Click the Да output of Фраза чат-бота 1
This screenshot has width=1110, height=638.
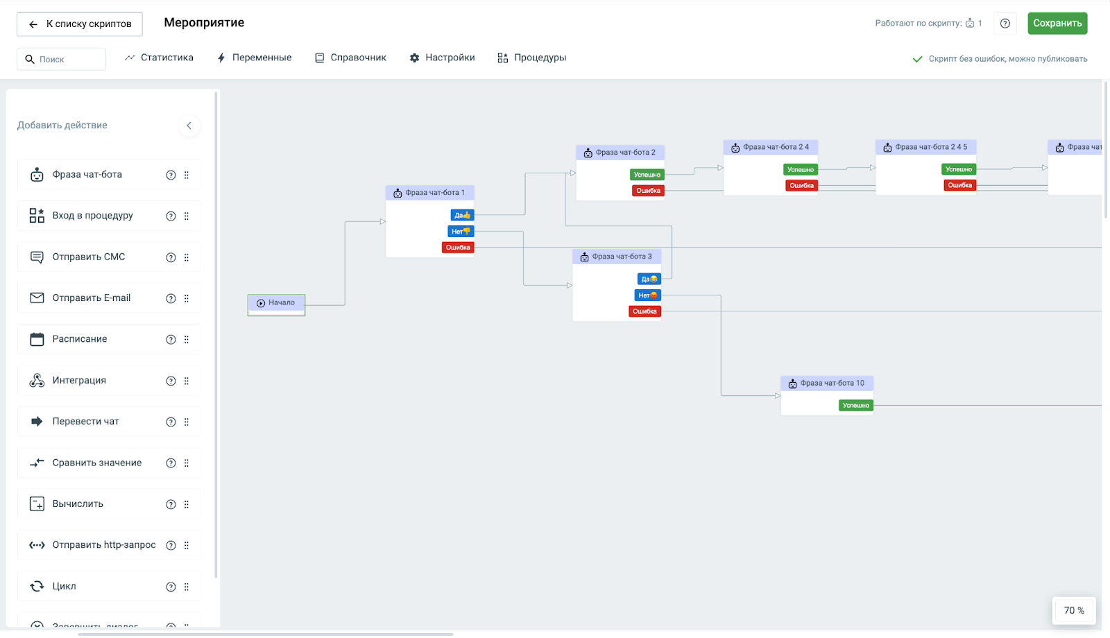click(x=462, y=216)
